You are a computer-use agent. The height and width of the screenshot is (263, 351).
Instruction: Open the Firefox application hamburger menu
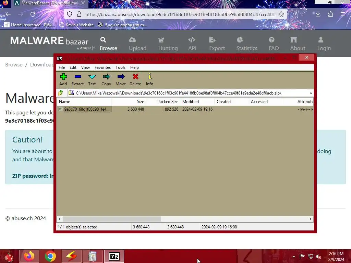tap(343, 14)
